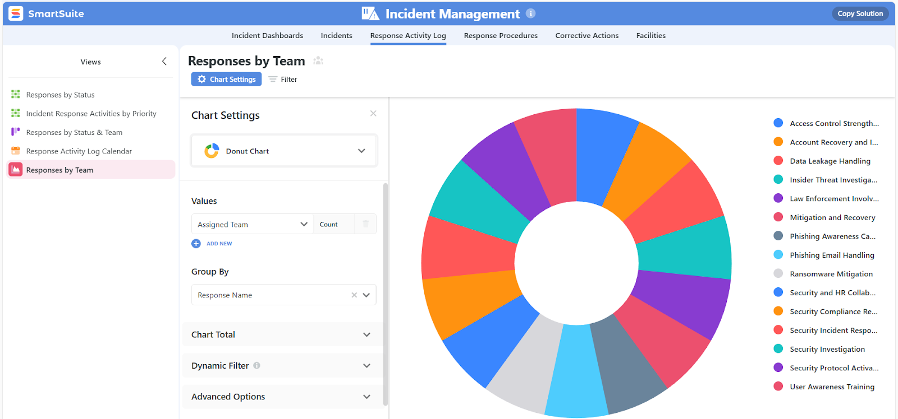898x419 pixels.
Task: Click the Chart Settings button
Action: pyautogui.click(x=226, y=79)
